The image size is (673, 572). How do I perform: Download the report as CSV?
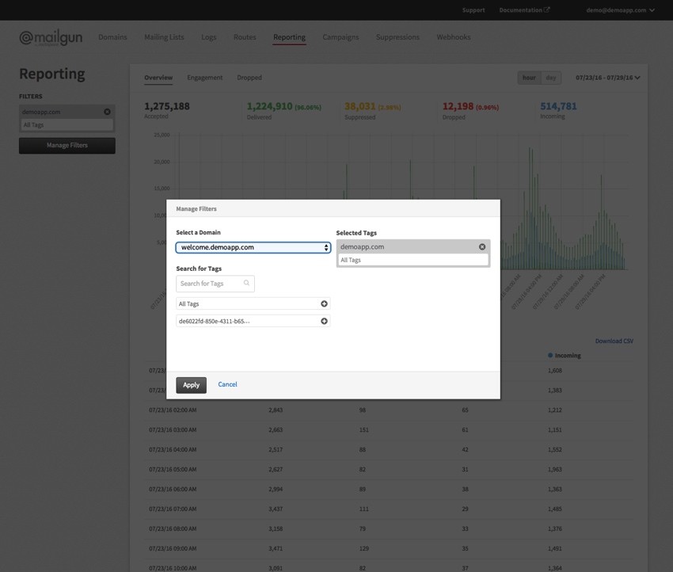[614, 341]
